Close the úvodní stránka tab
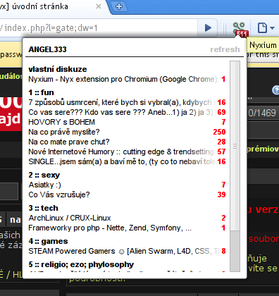The height and width of the screenshot is (296, 279). (99, 6)
